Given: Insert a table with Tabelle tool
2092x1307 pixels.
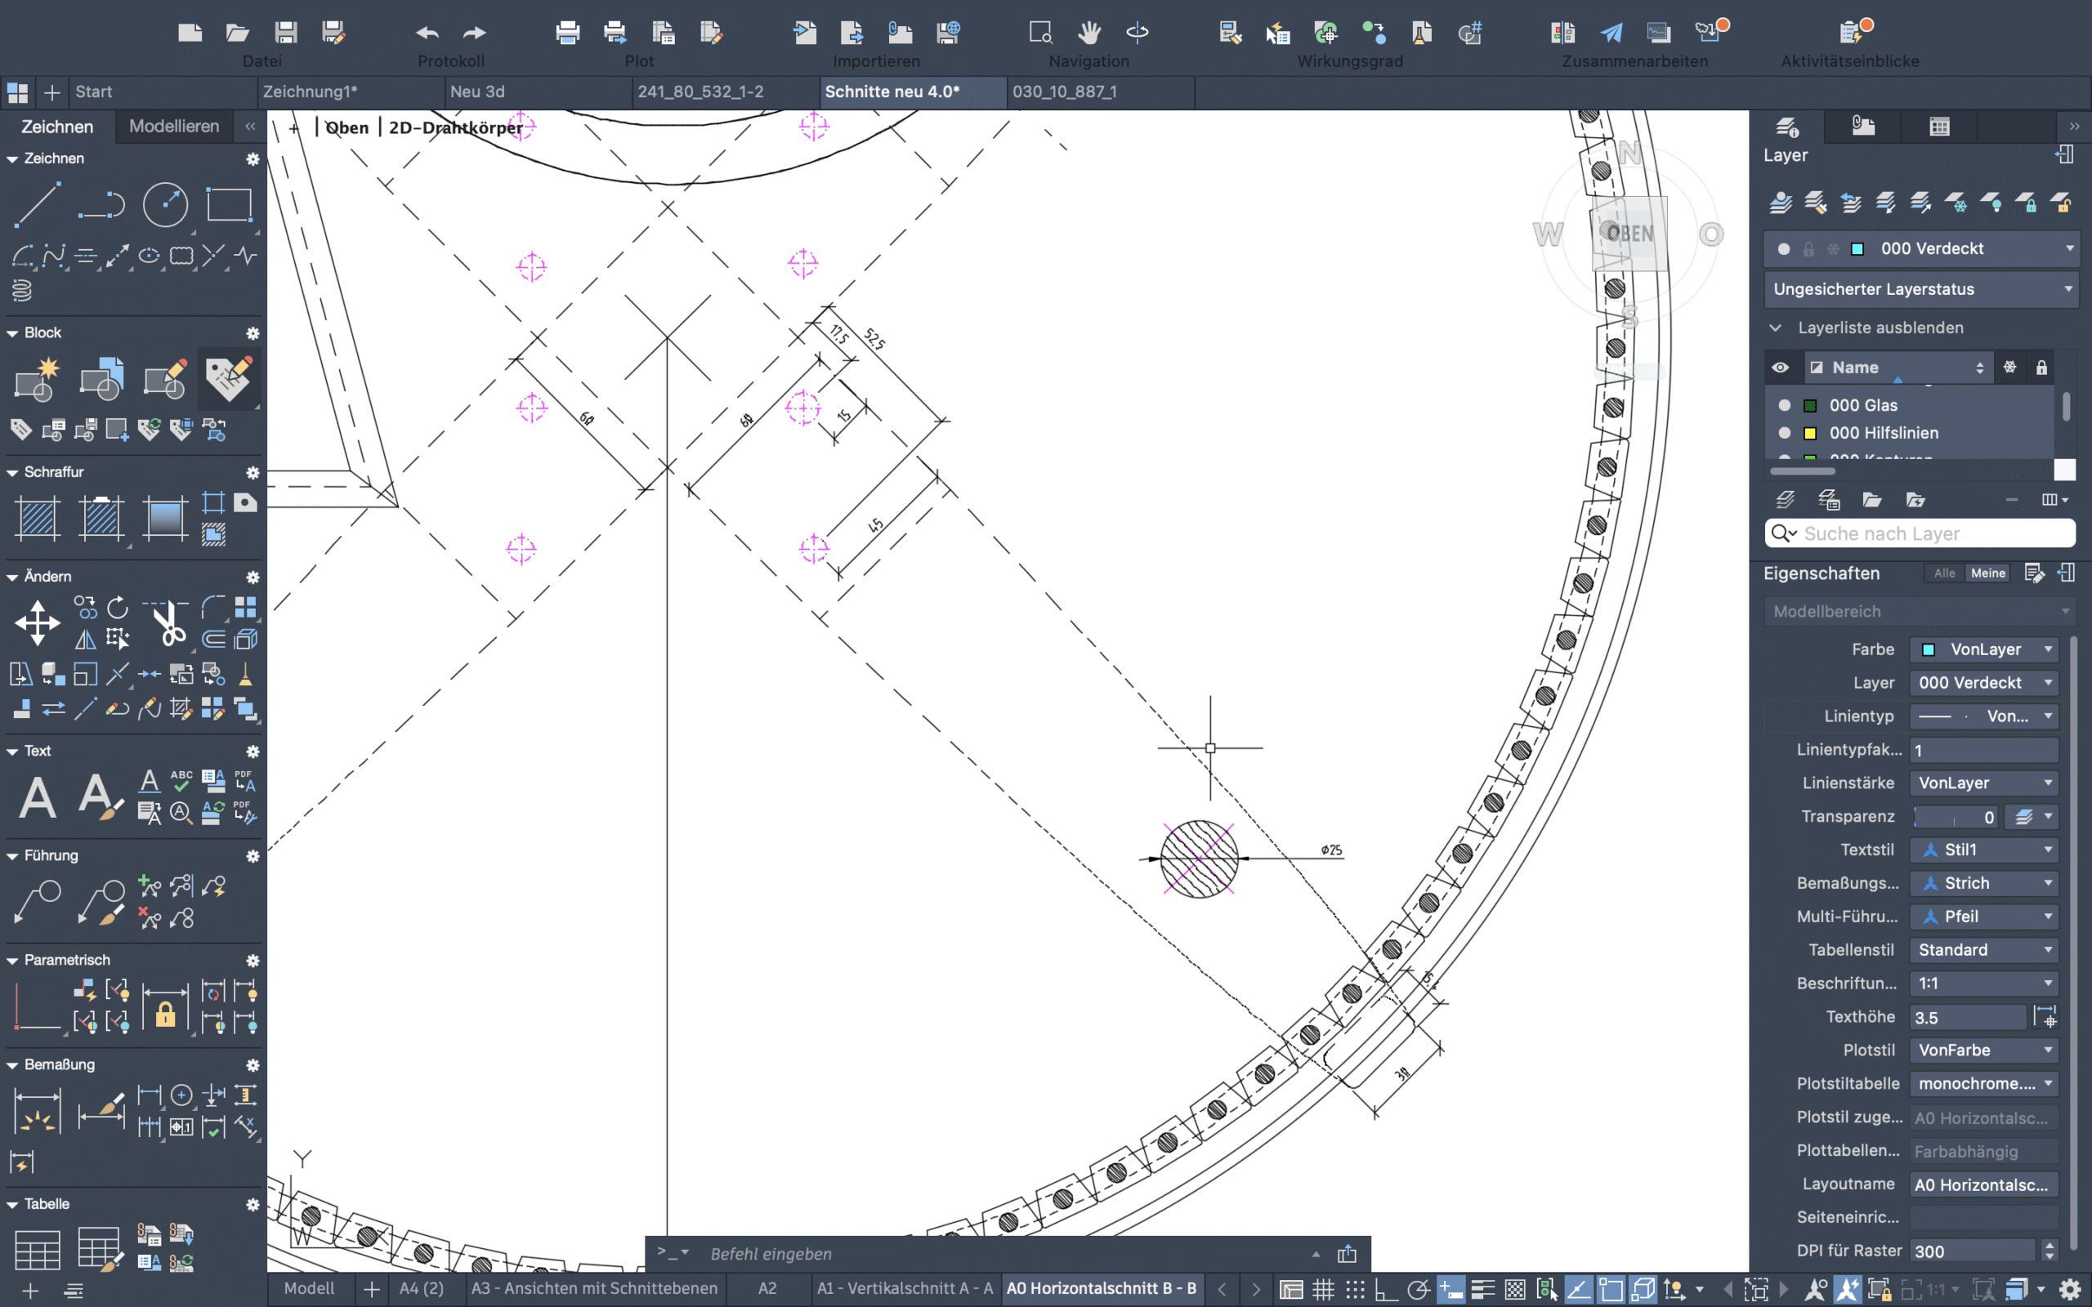Looking at the screenshot, I should [x=37, y=1250].
